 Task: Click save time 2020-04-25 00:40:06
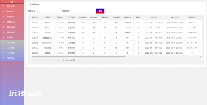point(175,23)
